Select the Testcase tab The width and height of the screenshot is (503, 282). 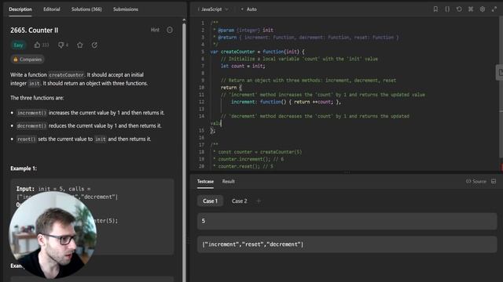click(x=205, y=181)
